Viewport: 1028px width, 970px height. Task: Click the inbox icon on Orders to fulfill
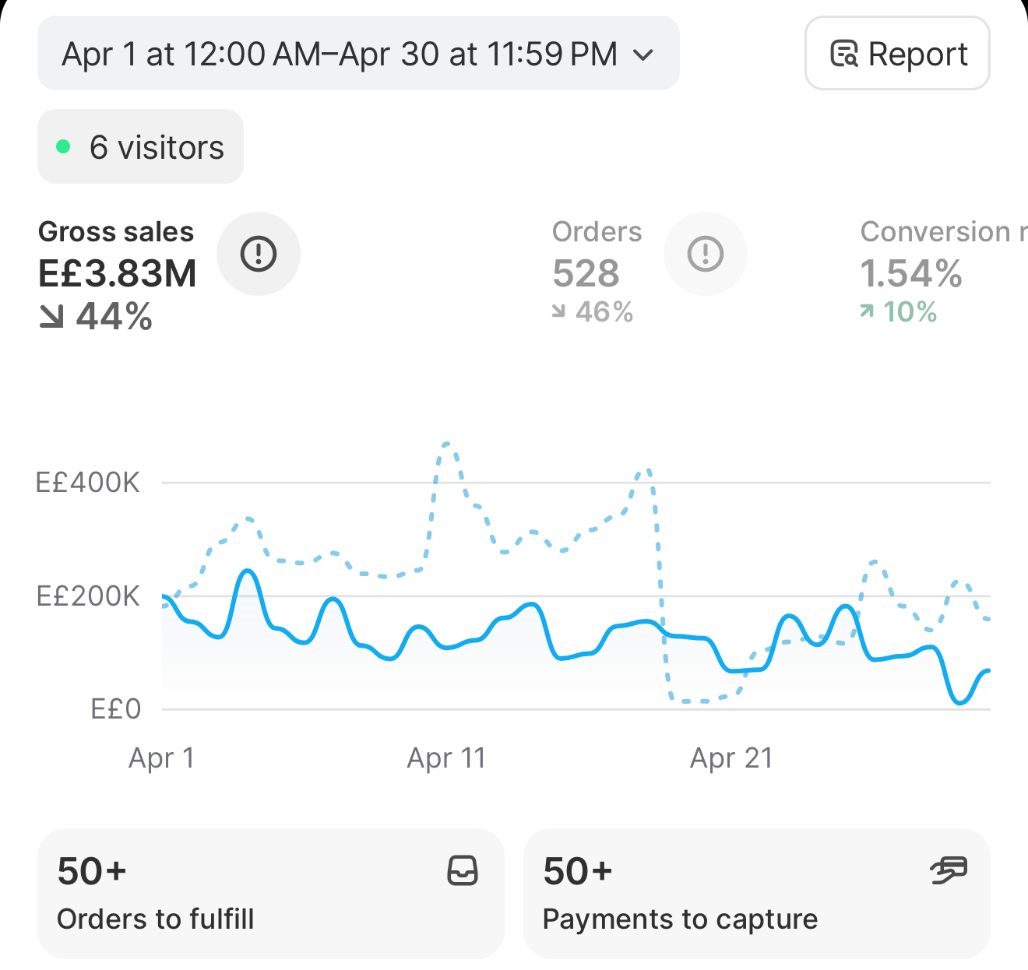(x=463, y=870)
